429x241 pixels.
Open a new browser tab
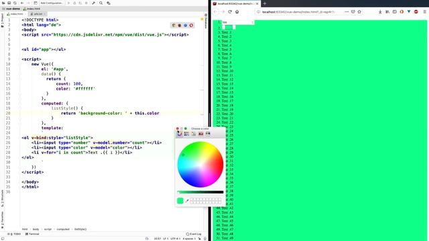coord(265,3)
